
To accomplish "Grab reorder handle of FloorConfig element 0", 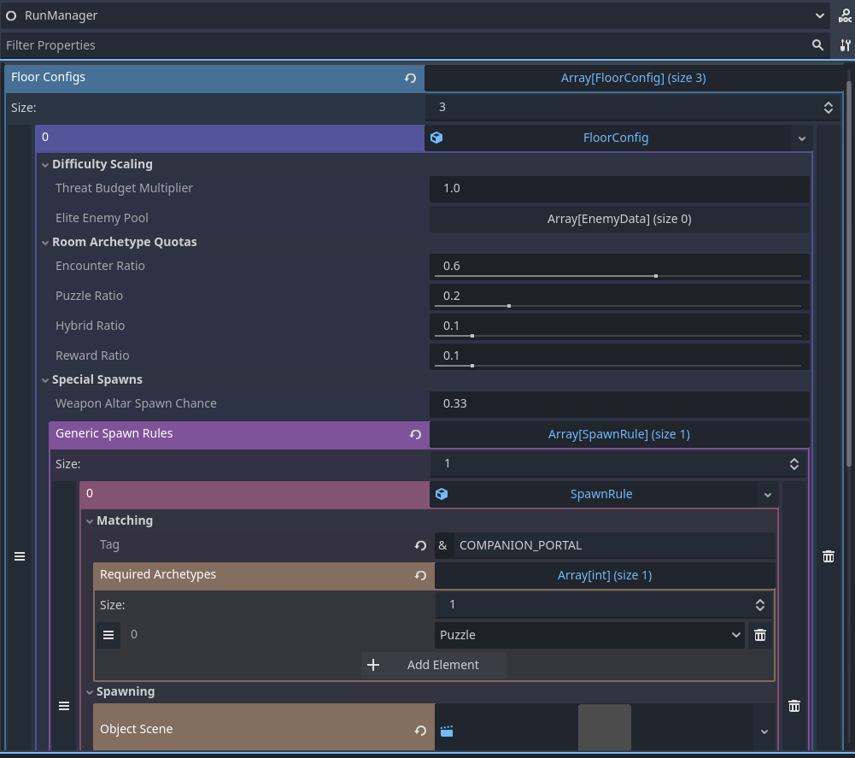I will tap(20, 556).
